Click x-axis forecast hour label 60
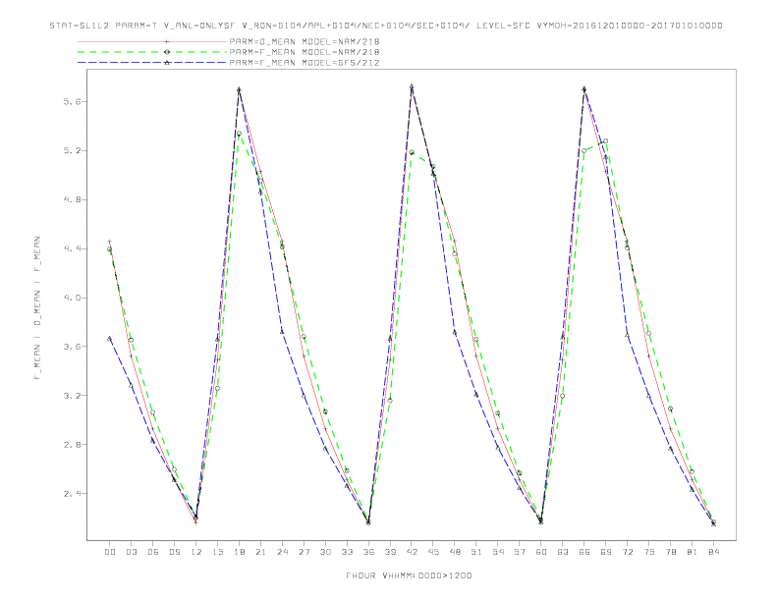Image resolution: width=778 pixels, height=601 pixels. pyautogui.click(x=541, y=552)
